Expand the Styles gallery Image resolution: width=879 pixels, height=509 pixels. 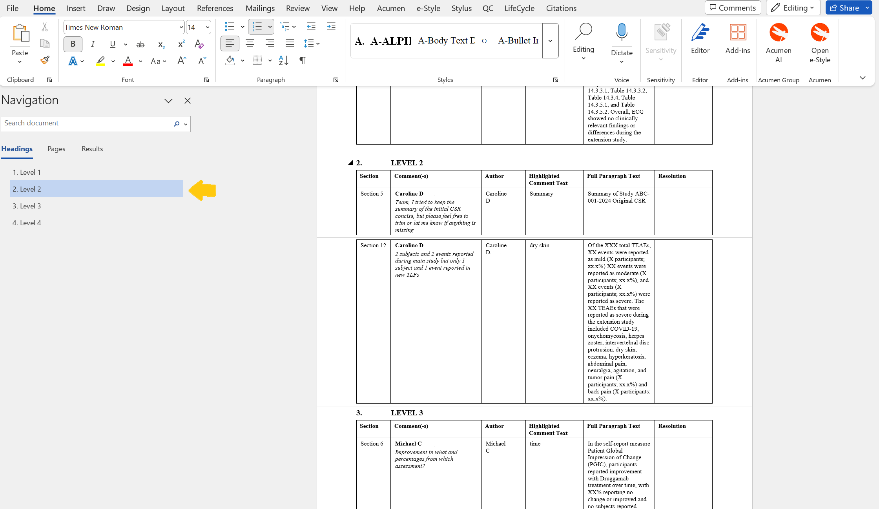coord(550,41)
